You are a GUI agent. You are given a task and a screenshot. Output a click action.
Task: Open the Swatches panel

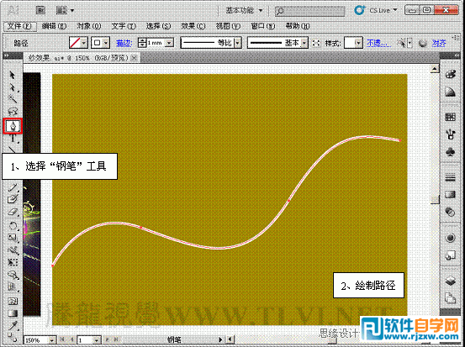click(450, 117)
